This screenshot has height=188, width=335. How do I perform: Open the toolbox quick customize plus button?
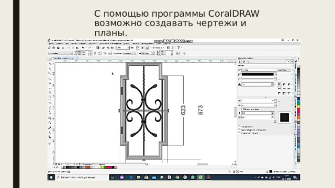click(x=50, y=144)
